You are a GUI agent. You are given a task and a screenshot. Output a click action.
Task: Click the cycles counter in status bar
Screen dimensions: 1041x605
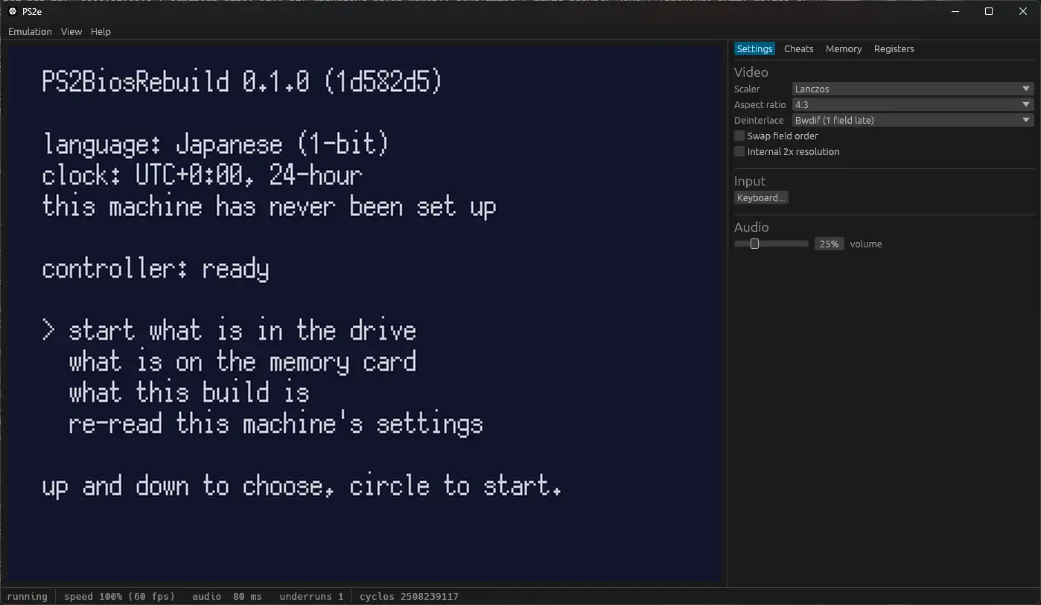[409, 596]
